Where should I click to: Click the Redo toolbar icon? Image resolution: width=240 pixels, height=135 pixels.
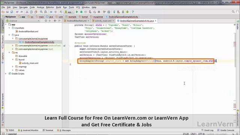tap(22, 12)
